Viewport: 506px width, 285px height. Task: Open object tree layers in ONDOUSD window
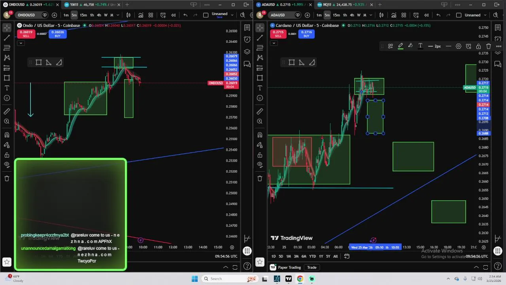click(247, 51)
